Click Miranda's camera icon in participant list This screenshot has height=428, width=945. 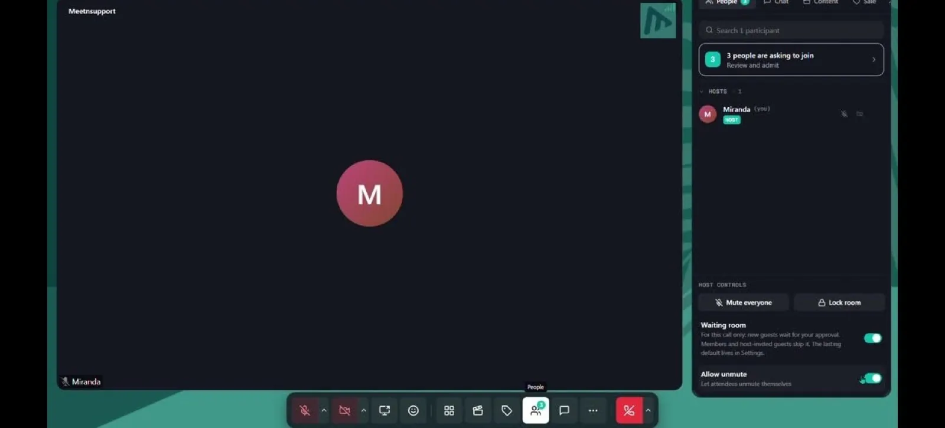point(860,114)
